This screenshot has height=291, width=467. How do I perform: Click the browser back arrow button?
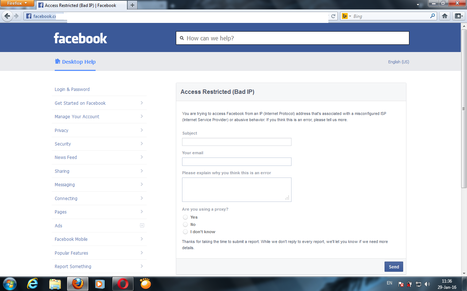pos(7,16)
